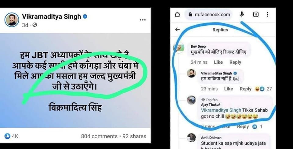Screen dimensions: 293x149
Task: Open the browser three-dot menu
Action: point(267,14)
